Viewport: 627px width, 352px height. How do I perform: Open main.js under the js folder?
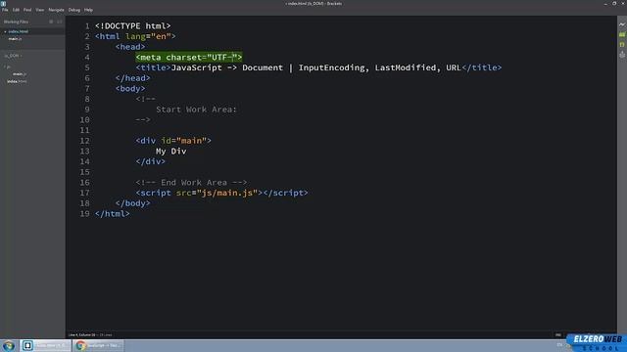(x=20, y=74)
